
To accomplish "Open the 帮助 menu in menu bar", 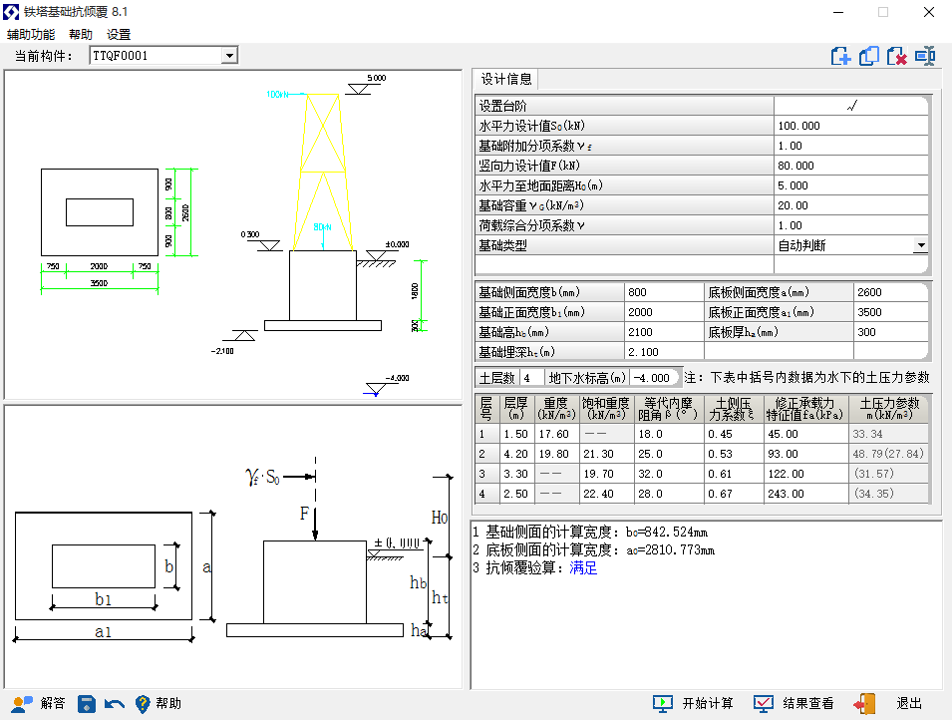I will point(81,35).
